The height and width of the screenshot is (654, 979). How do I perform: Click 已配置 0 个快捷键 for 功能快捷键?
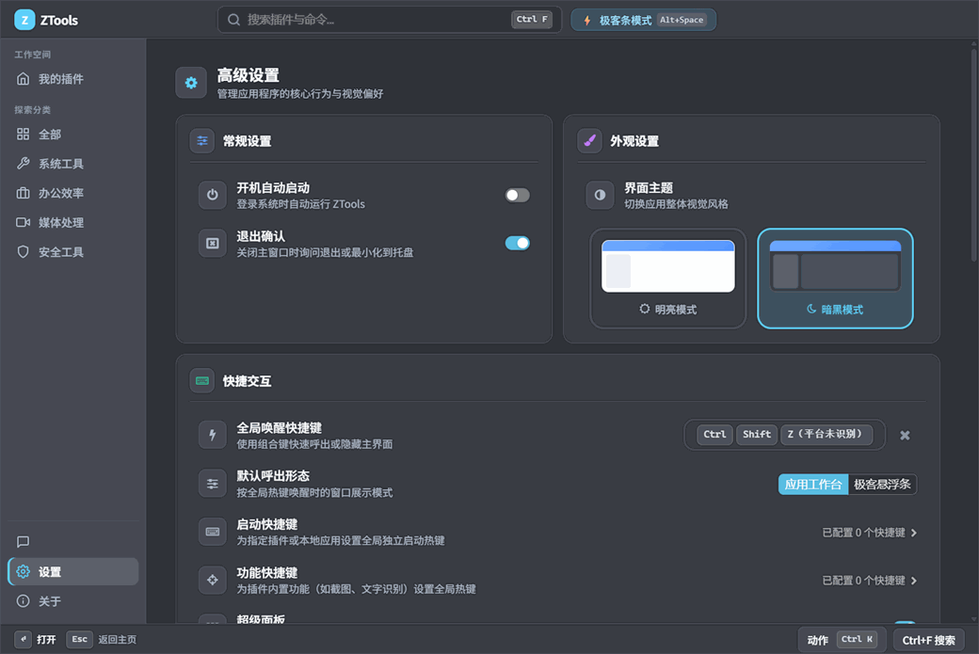(x=863, y=581)
